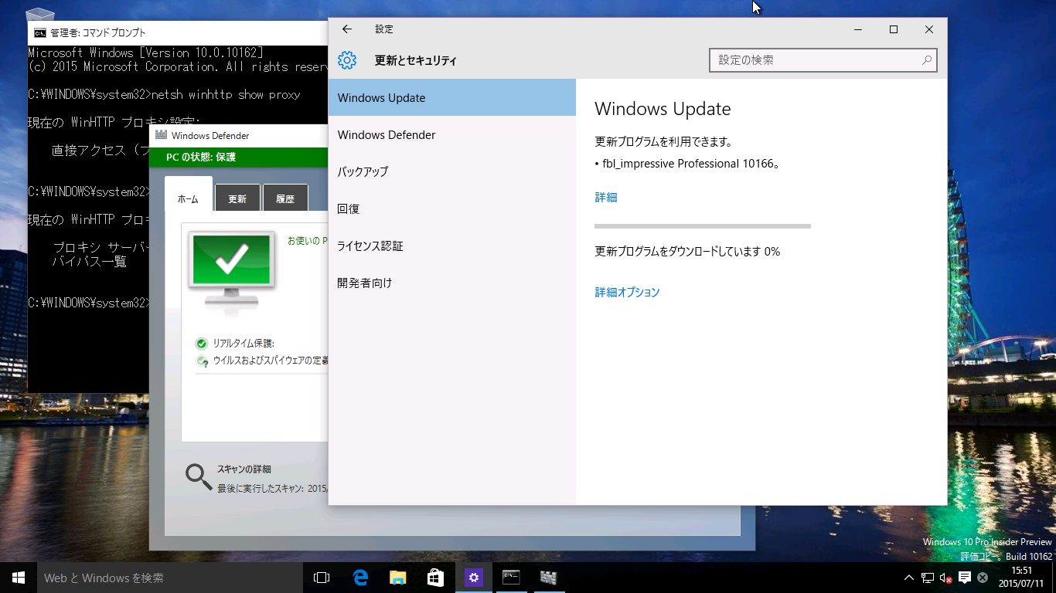Focus the 設定の検索 search field
The height and width of the screenshot is (593, 1056).
823,60
